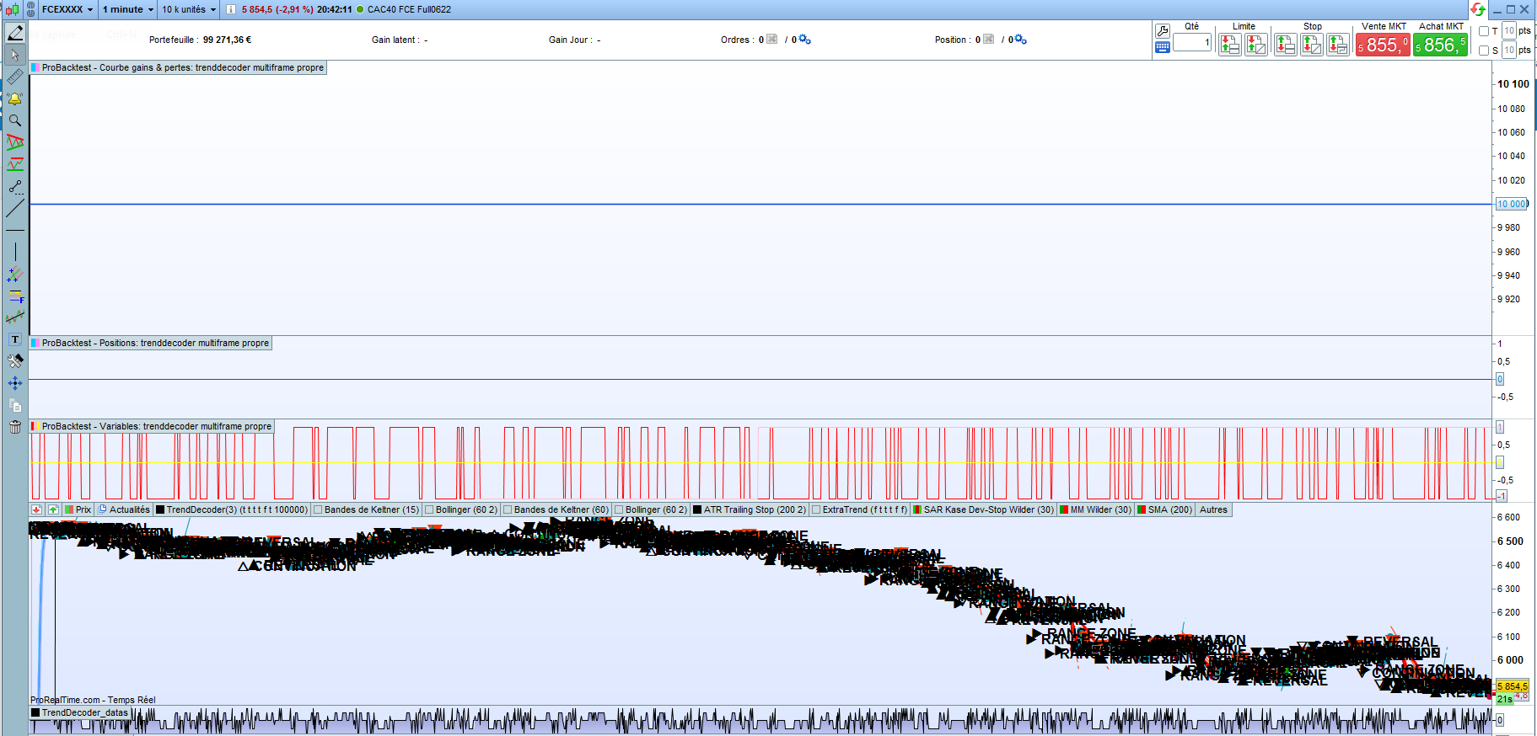Click the green up-arrow panel icon
1537x736 pixels.
click(x=53, y=509)
